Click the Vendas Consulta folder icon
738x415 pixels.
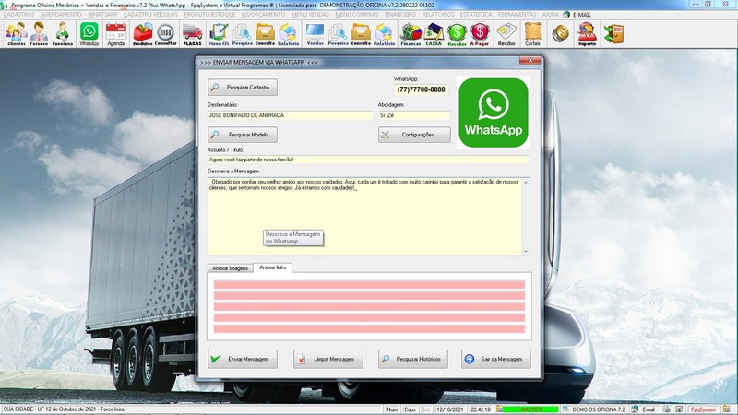click(x=361, y=34)
